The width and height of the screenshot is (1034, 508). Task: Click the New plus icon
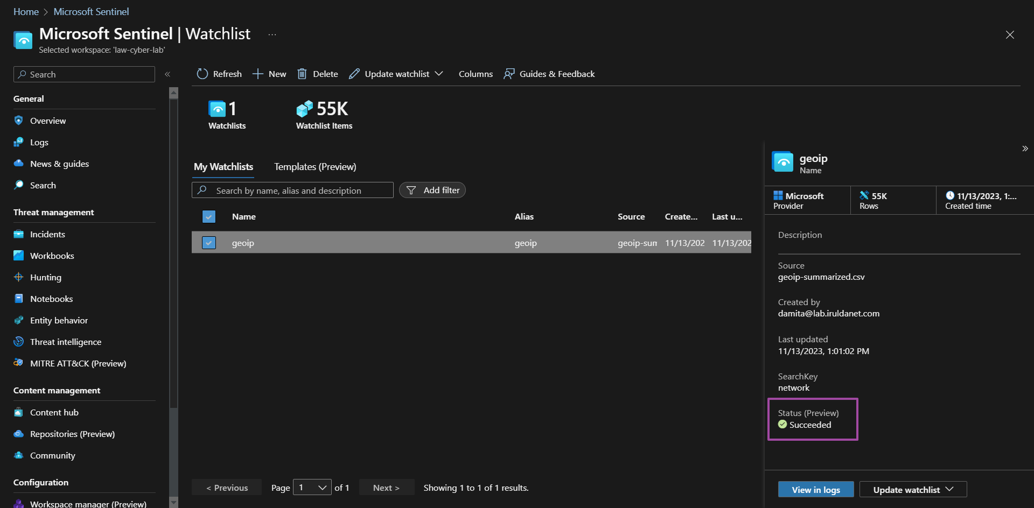tap(257, 74)
